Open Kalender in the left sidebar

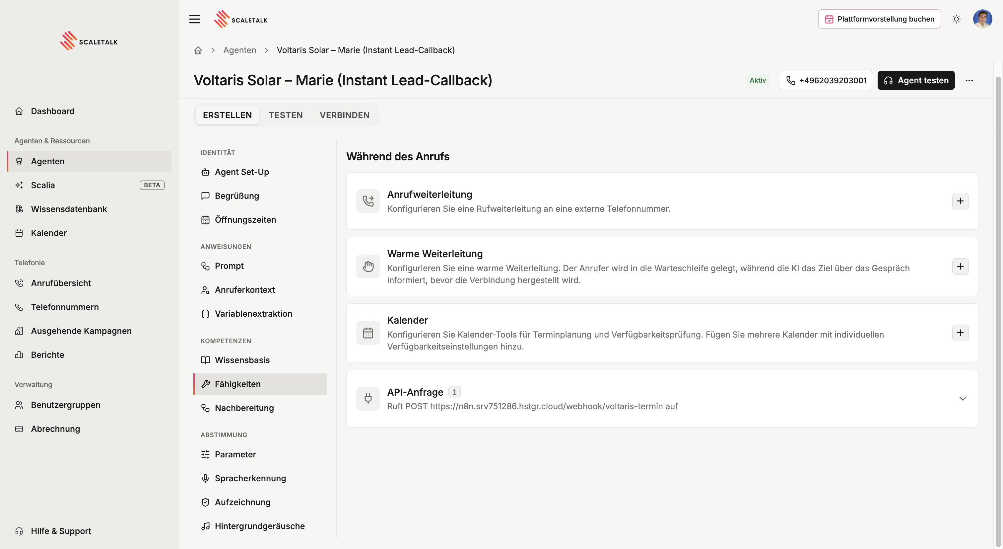(89, 233)
